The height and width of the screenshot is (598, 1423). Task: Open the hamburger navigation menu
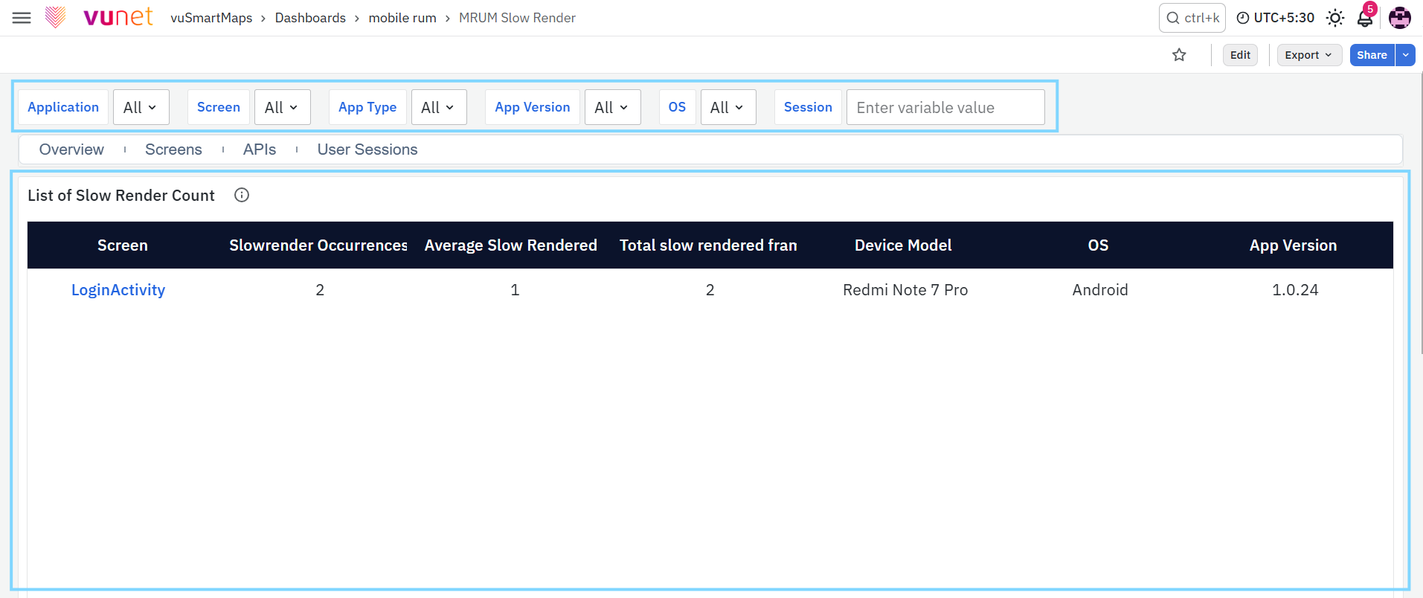(22, 18)
